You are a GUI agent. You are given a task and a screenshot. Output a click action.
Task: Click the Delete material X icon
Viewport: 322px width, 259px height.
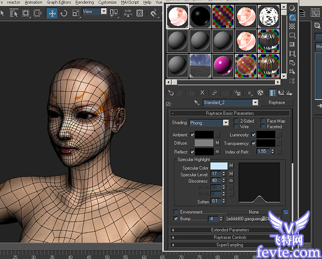[x=202, y=93]
